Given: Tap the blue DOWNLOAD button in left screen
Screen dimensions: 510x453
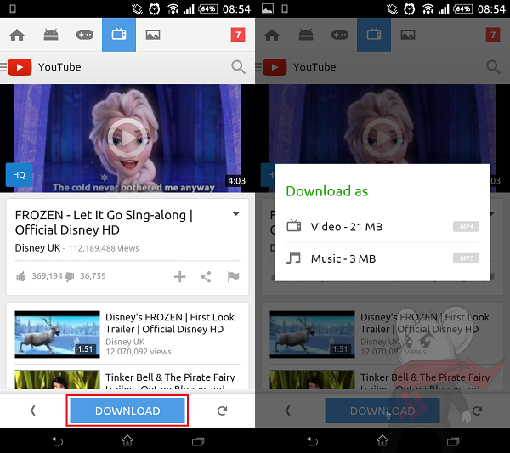Looking at the screenshot, I should [x=127, y=411].
